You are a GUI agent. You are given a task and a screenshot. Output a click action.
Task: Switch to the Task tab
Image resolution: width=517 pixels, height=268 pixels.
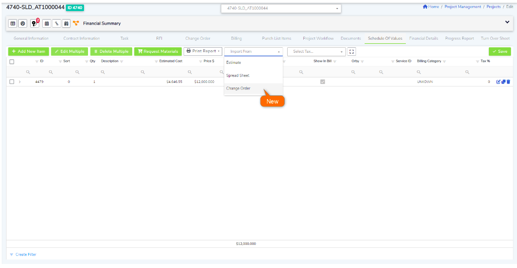click(124, 38)
